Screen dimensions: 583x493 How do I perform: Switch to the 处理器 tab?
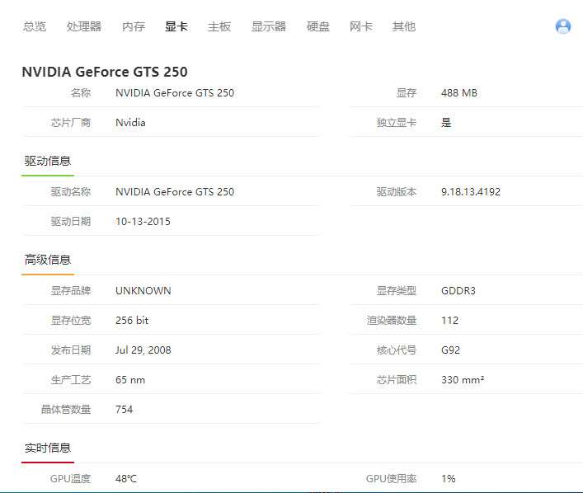[x=84, y=26]
